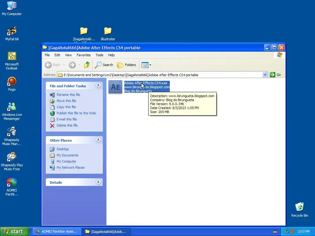The width and height of the screenshot is (315, 236).
Task: Select Rhapsody Play Music Free icon
Action: (x=12, y=161)
